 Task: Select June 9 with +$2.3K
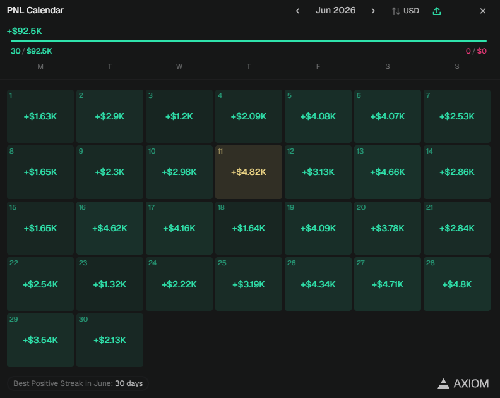coord(110,172)
